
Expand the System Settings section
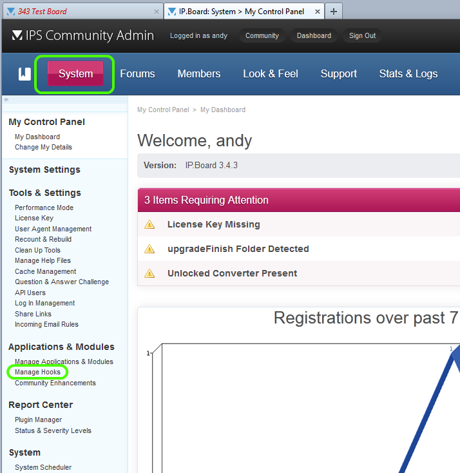[x=44, y=170]
